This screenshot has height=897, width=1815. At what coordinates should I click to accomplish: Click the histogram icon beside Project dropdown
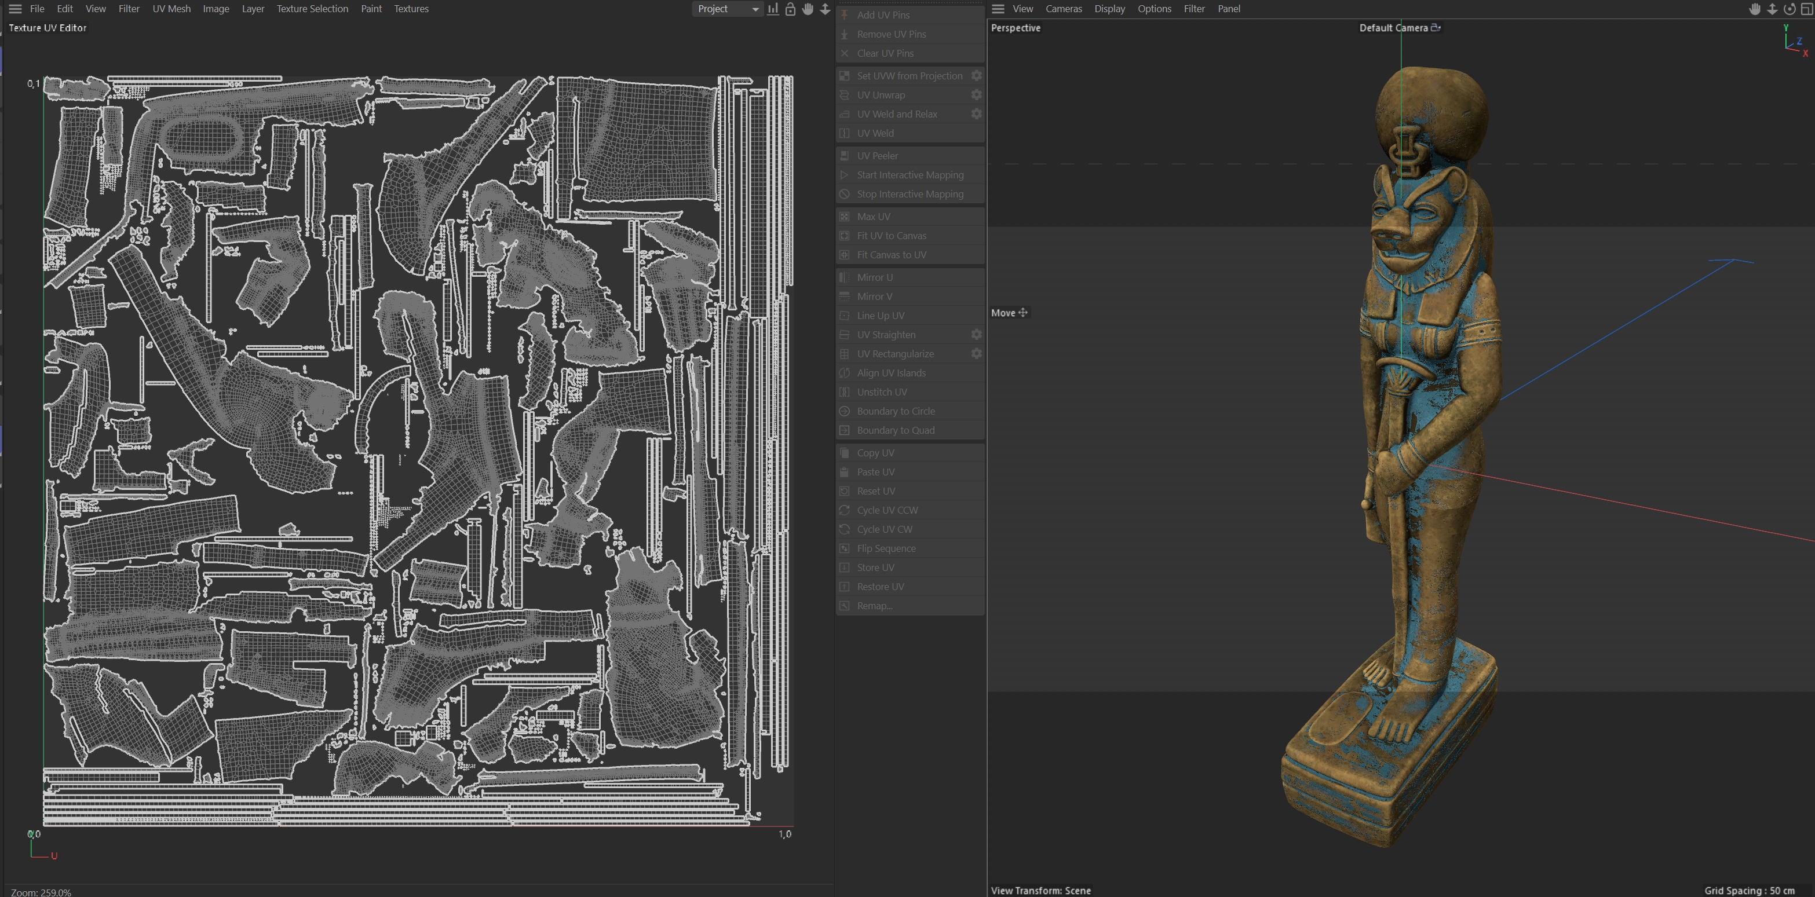click(x=773, y=9)
